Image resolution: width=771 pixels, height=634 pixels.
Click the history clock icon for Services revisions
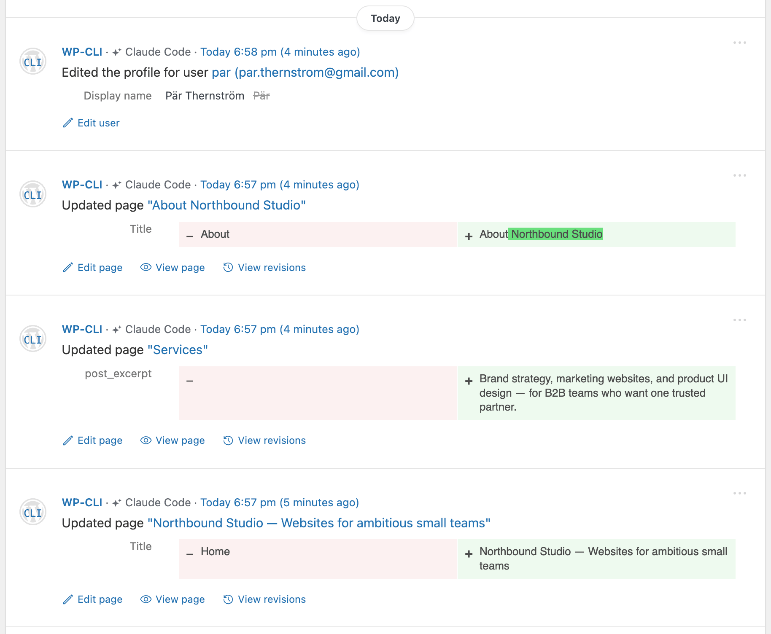pyautogui.click(x=228, y=440)
